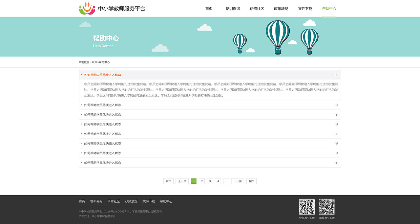
Task: Click the 苹果APP下载 QR code
Action: tap(326, 207)
